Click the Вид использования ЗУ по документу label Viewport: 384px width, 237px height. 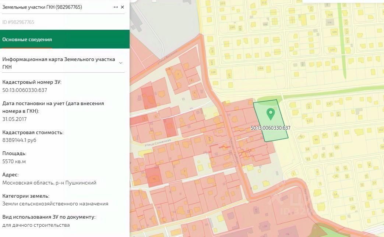(49, 217)
